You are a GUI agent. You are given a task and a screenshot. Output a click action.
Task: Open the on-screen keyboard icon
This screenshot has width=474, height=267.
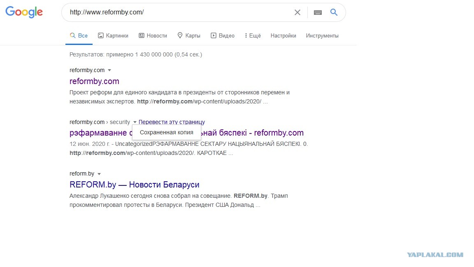point(318,12)
